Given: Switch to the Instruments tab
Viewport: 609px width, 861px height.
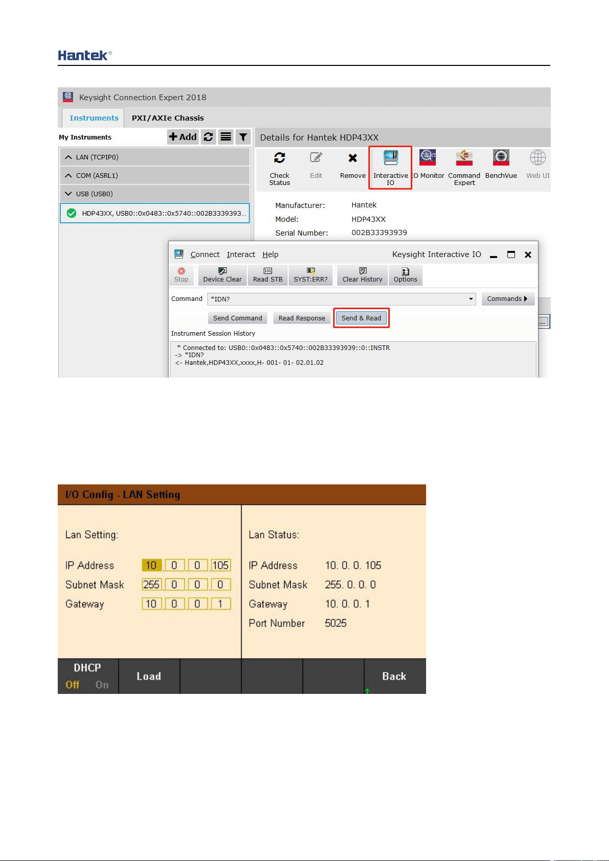Looking at the screenshot, I should 93,118.
